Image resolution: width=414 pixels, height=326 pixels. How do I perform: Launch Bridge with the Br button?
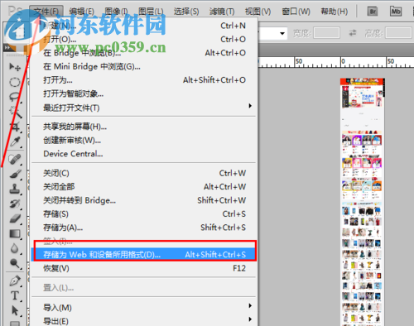pyautogui.click(x=373, y=12)
